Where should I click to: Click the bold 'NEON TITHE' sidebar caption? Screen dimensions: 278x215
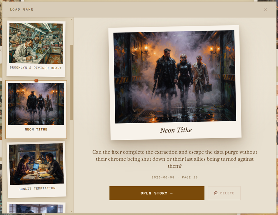pos(36,129)
